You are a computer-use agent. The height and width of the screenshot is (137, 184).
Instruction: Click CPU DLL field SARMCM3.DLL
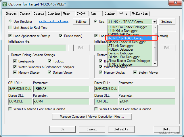[20, 89]
